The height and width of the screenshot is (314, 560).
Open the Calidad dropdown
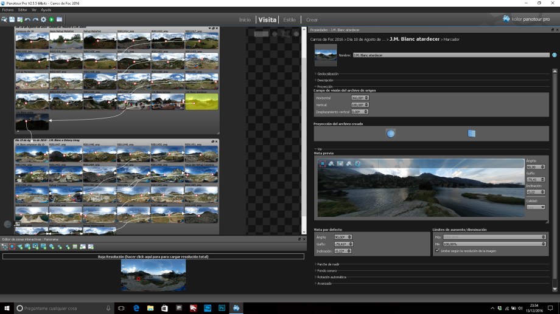coord(535,207)
